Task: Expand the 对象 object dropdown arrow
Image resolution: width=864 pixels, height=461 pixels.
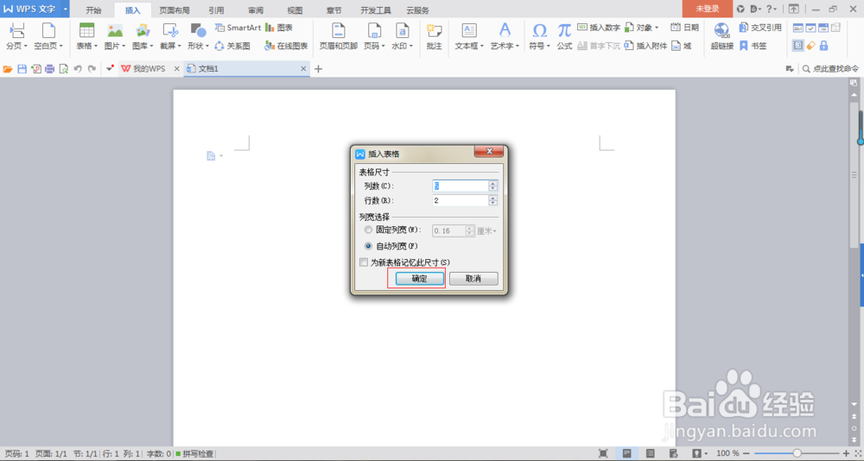Action: point(657,28)
